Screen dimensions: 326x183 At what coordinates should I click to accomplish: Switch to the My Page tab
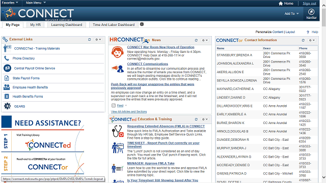click(13, 25)
